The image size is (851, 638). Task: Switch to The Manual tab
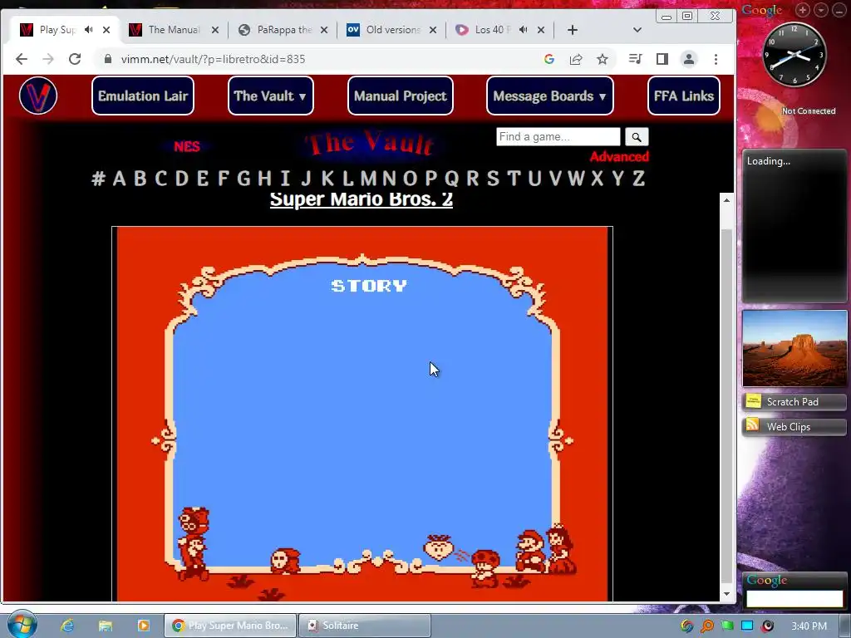click(x=174, y=30)
